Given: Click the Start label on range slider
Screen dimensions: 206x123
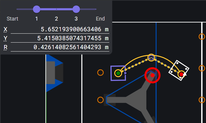Looking at the screenshot, I should point(13,19).
